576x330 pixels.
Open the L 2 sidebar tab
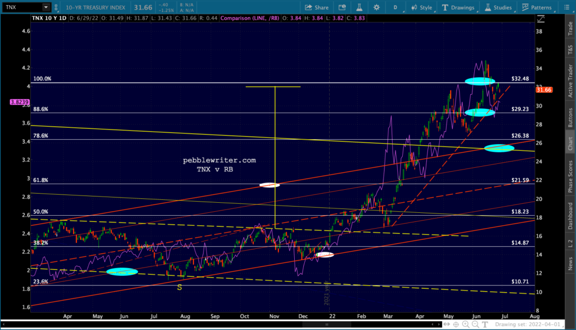[x=570, y=243]
